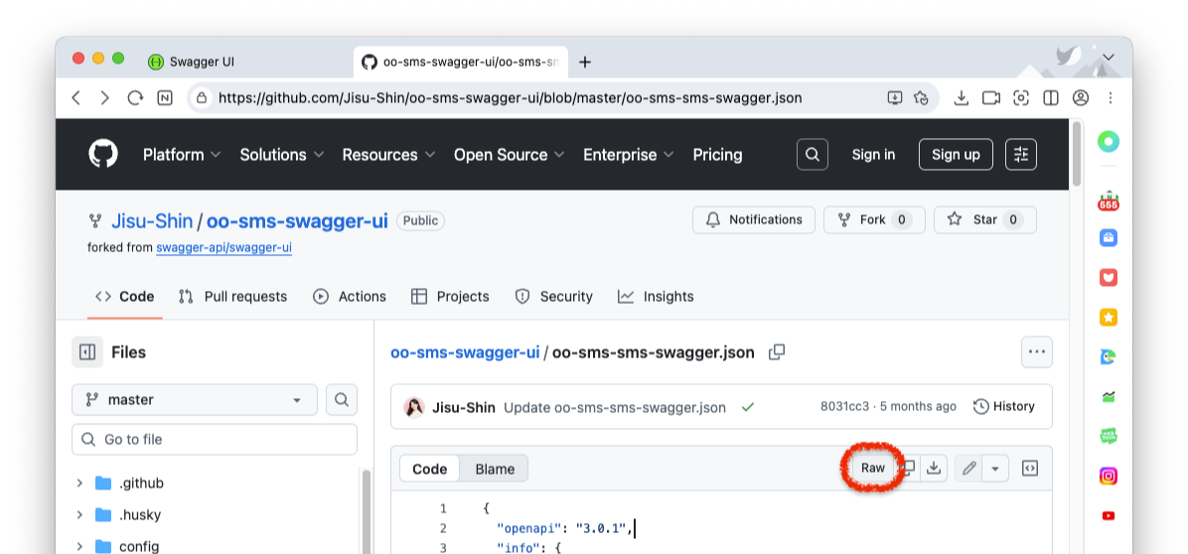
Task: Open browser downloads from the toolbar
Action: (962, 97)
